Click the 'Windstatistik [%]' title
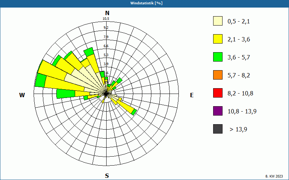Viewport: 289px width, 180px height. (x=146, y=3)
